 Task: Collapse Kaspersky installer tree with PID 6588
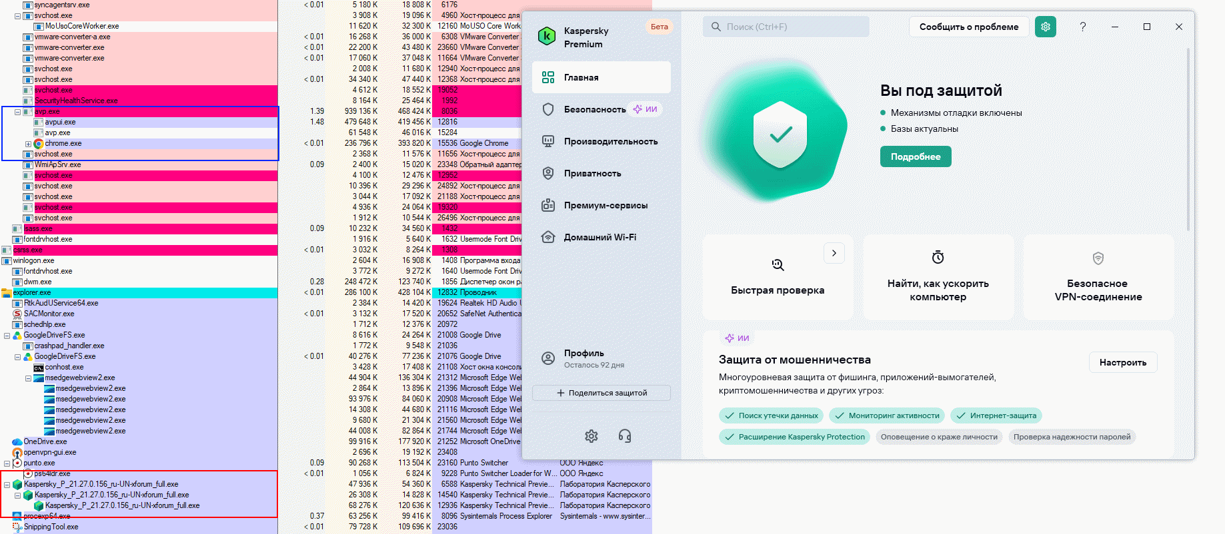click(7, 484)
